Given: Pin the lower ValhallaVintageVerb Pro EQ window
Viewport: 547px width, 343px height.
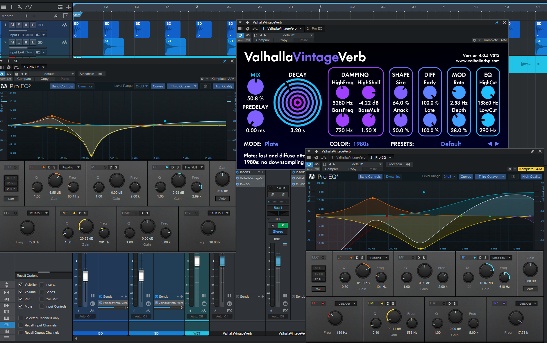Looking at the screenshot, I should (x=532, y=151).
